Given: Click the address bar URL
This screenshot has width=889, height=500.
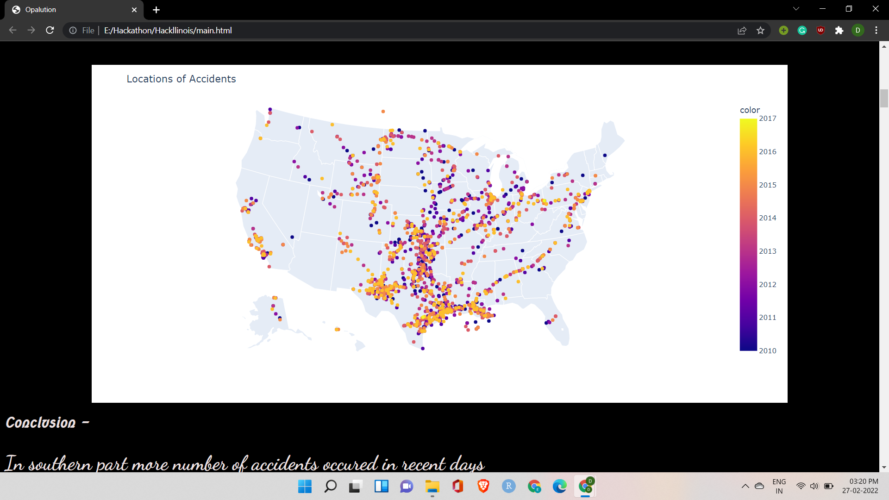Looking at the screenshot, I should pos(168,31).
